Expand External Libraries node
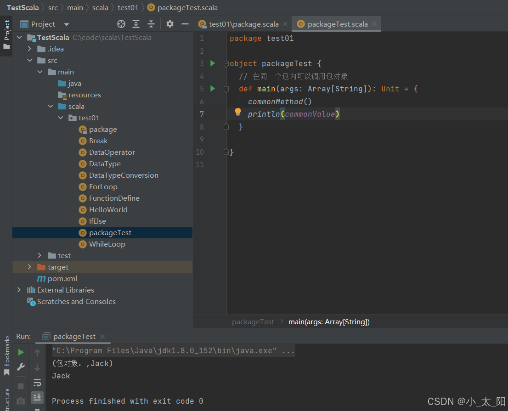This screenshot has width=508, height=411. click(19, 290)
